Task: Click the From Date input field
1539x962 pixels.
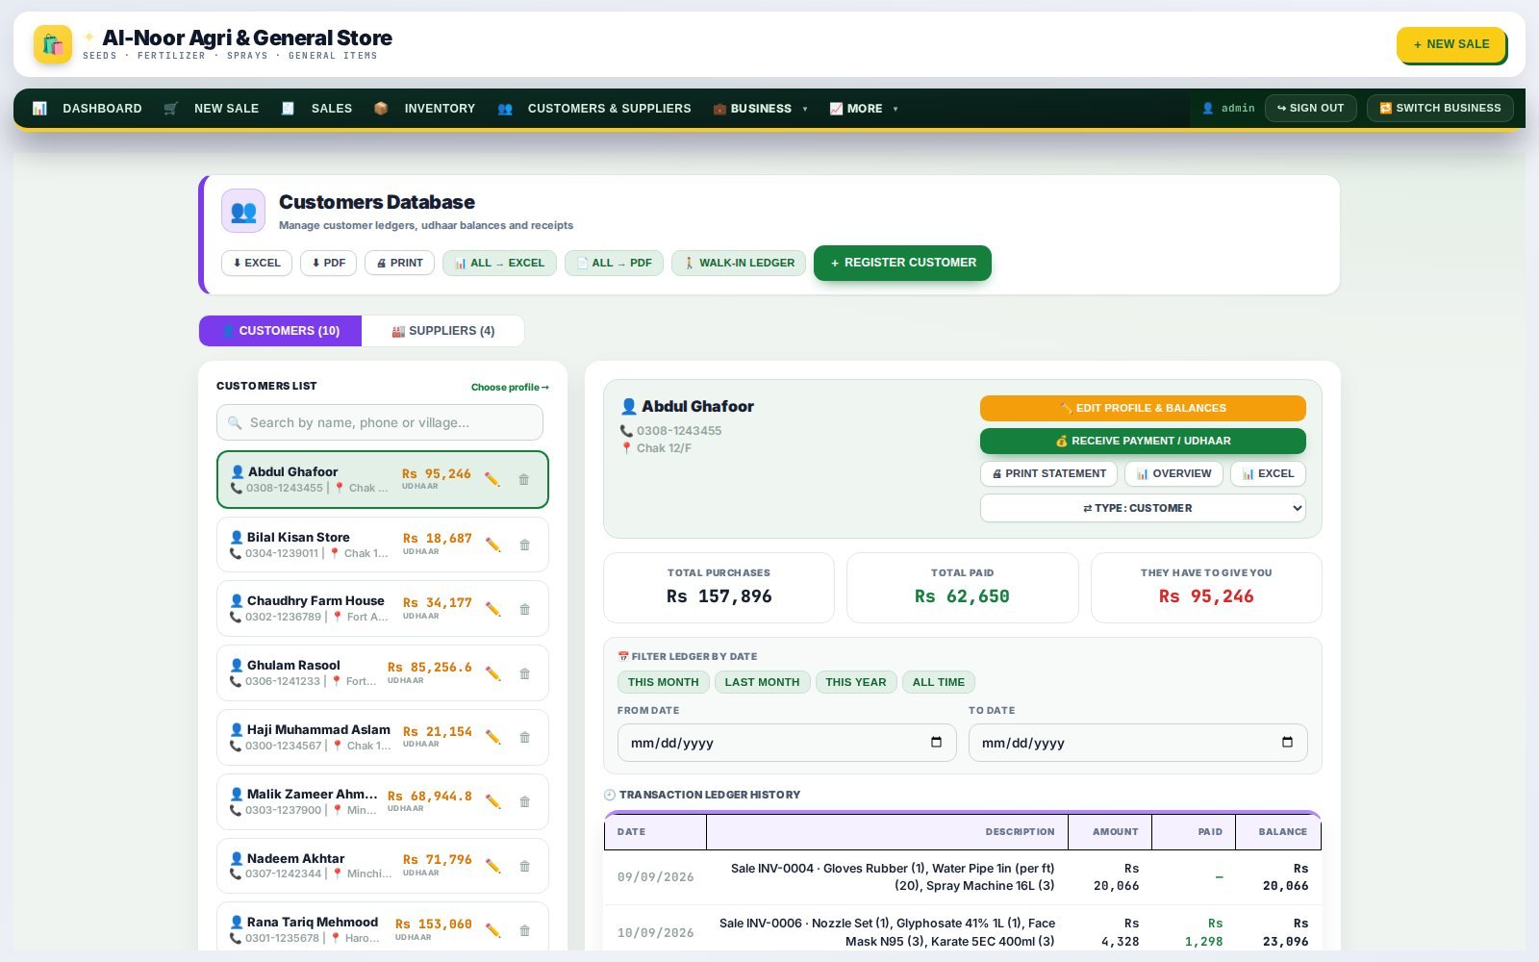Action: [x=787, y=743]
